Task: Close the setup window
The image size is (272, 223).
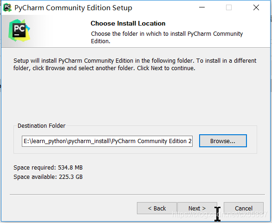Action: (256, 7)
